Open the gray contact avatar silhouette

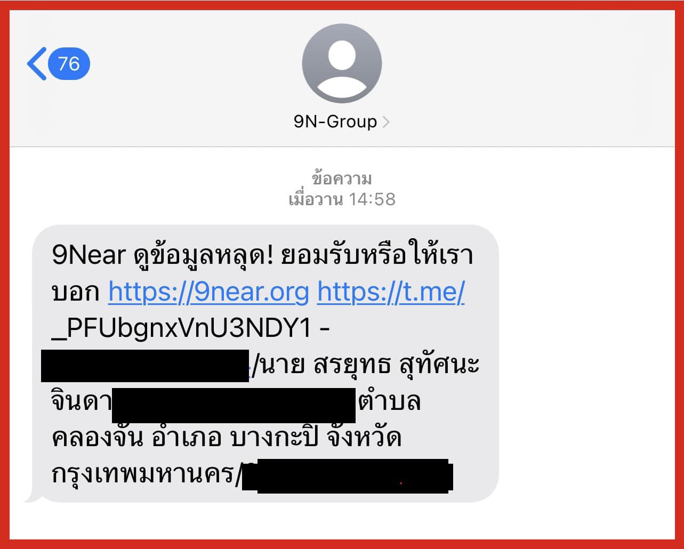point(342,63)
